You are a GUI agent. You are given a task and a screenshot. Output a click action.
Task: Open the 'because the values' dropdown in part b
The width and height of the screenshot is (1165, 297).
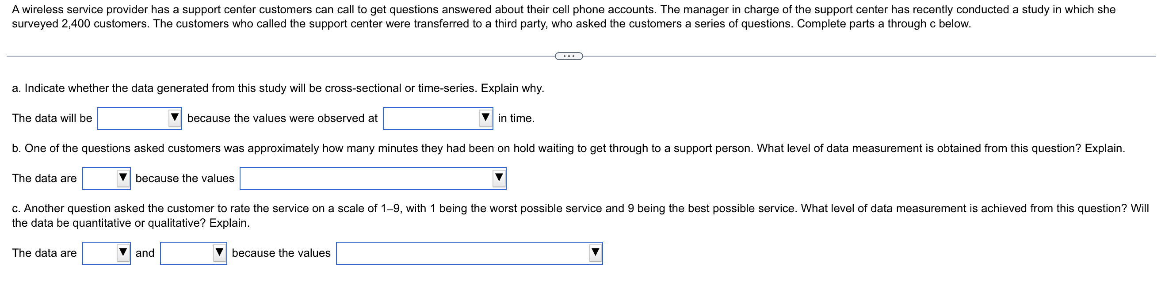(372, 178)
